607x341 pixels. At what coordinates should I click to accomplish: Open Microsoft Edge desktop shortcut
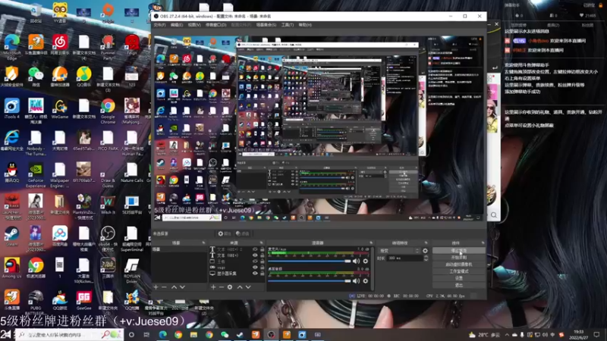tap(12, 47)
